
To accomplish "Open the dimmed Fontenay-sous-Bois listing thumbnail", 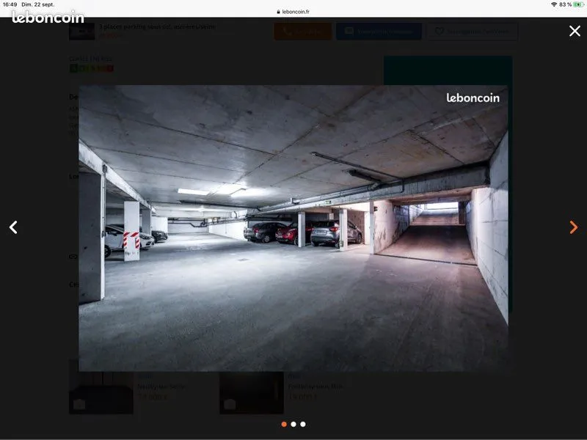I will pyautogui.click(x=252, y=392).
